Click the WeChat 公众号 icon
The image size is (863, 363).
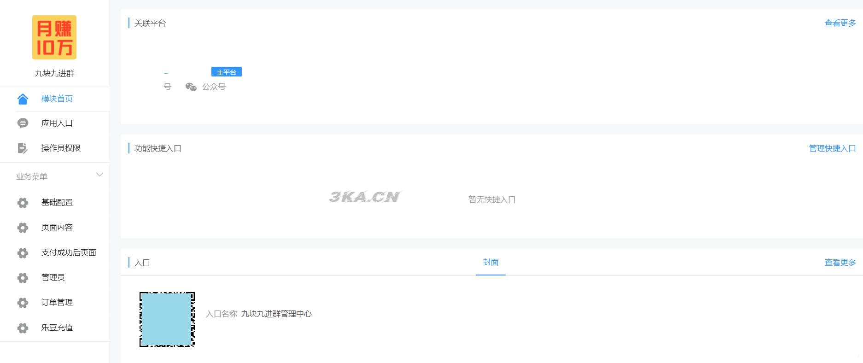click(191, 87)
